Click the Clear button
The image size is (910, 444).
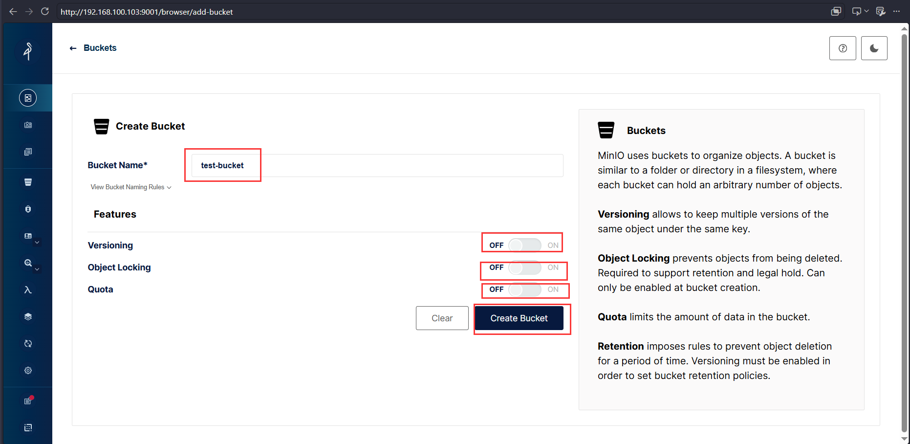coord(442,318)
